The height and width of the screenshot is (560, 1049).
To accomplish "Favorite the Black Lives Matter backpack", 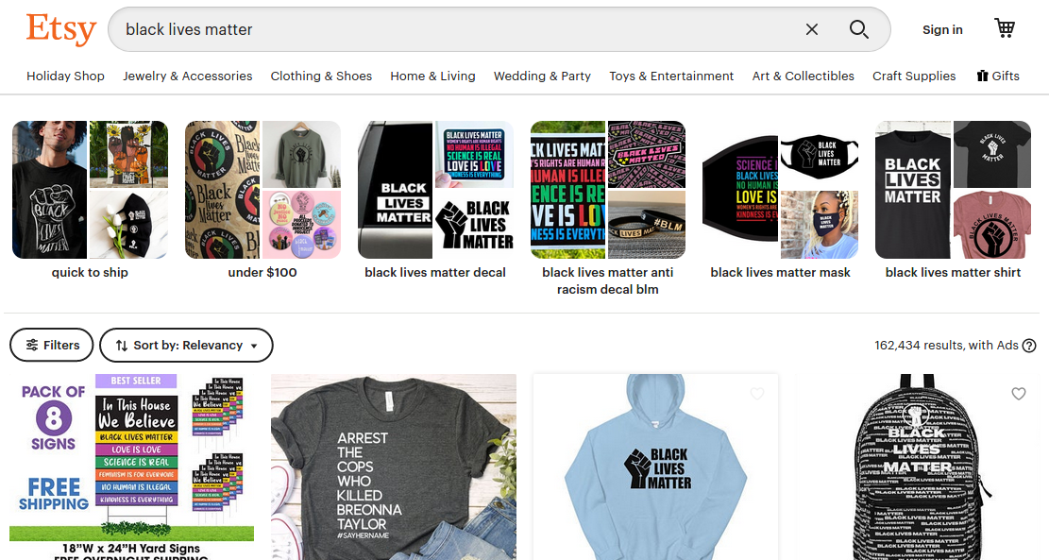I will pos(1018,394).
